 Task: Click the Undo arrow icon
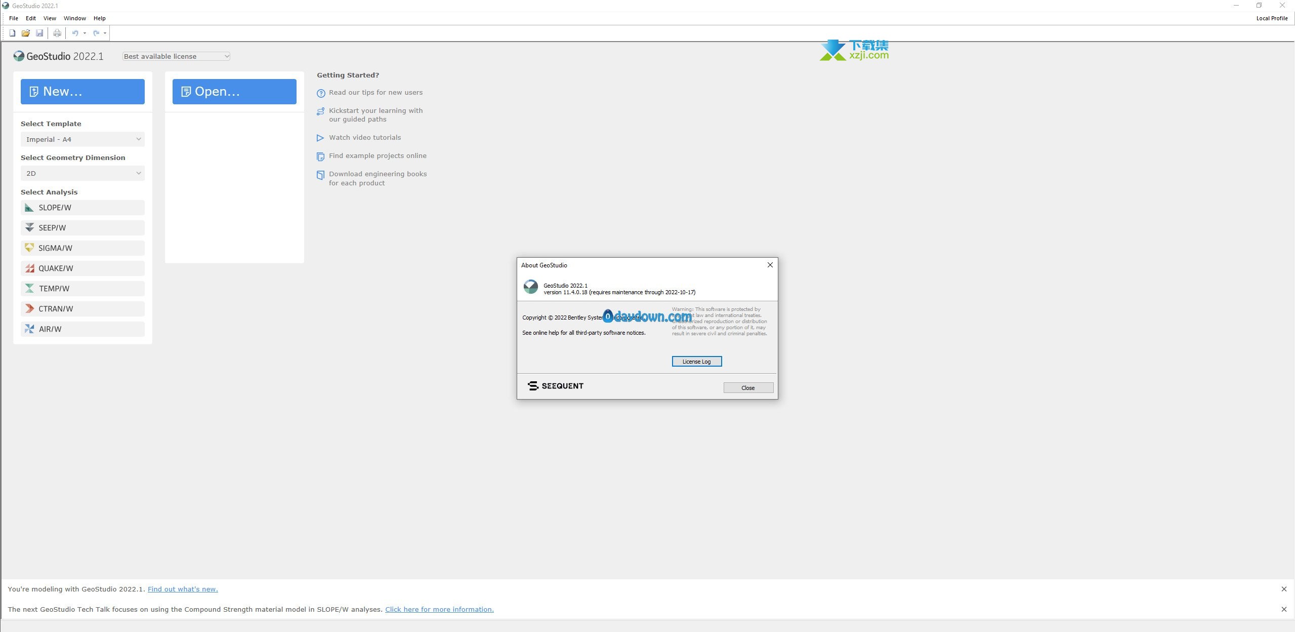[x=75, y=33]
